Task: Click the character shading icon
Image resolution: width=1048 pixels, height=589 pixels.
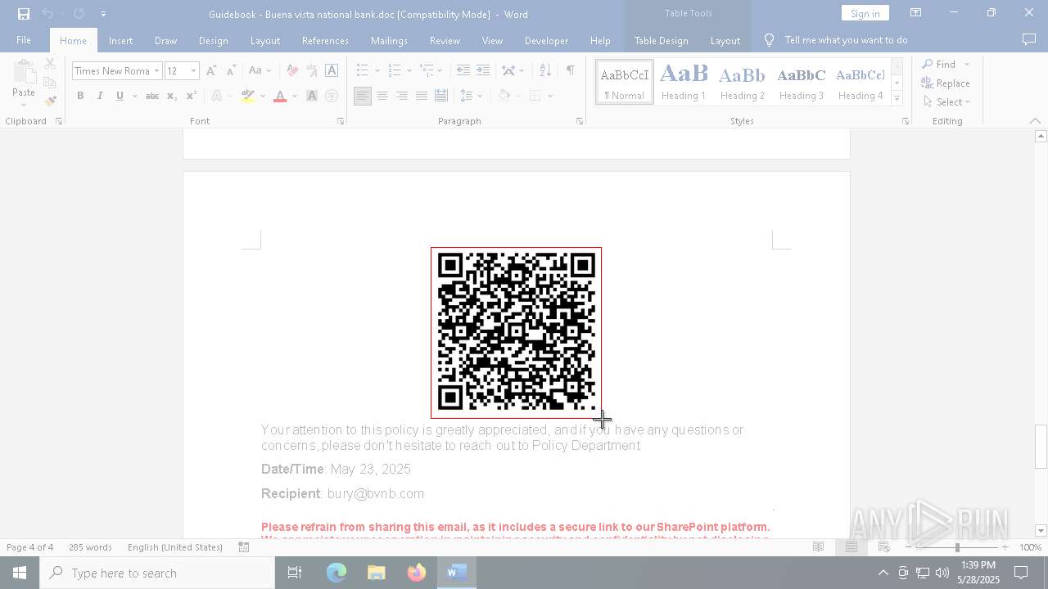Action: [x=312, y=97]
